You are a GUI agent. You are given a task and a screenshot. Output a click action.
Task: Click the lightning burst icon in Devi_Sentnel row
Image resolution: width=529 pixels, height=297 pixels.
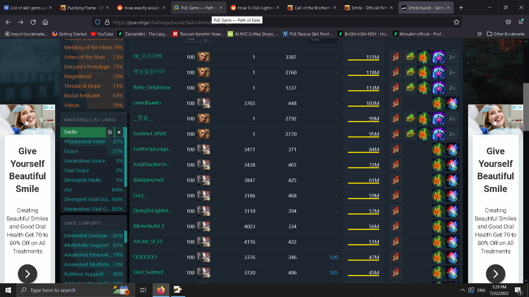coord(452,272)
